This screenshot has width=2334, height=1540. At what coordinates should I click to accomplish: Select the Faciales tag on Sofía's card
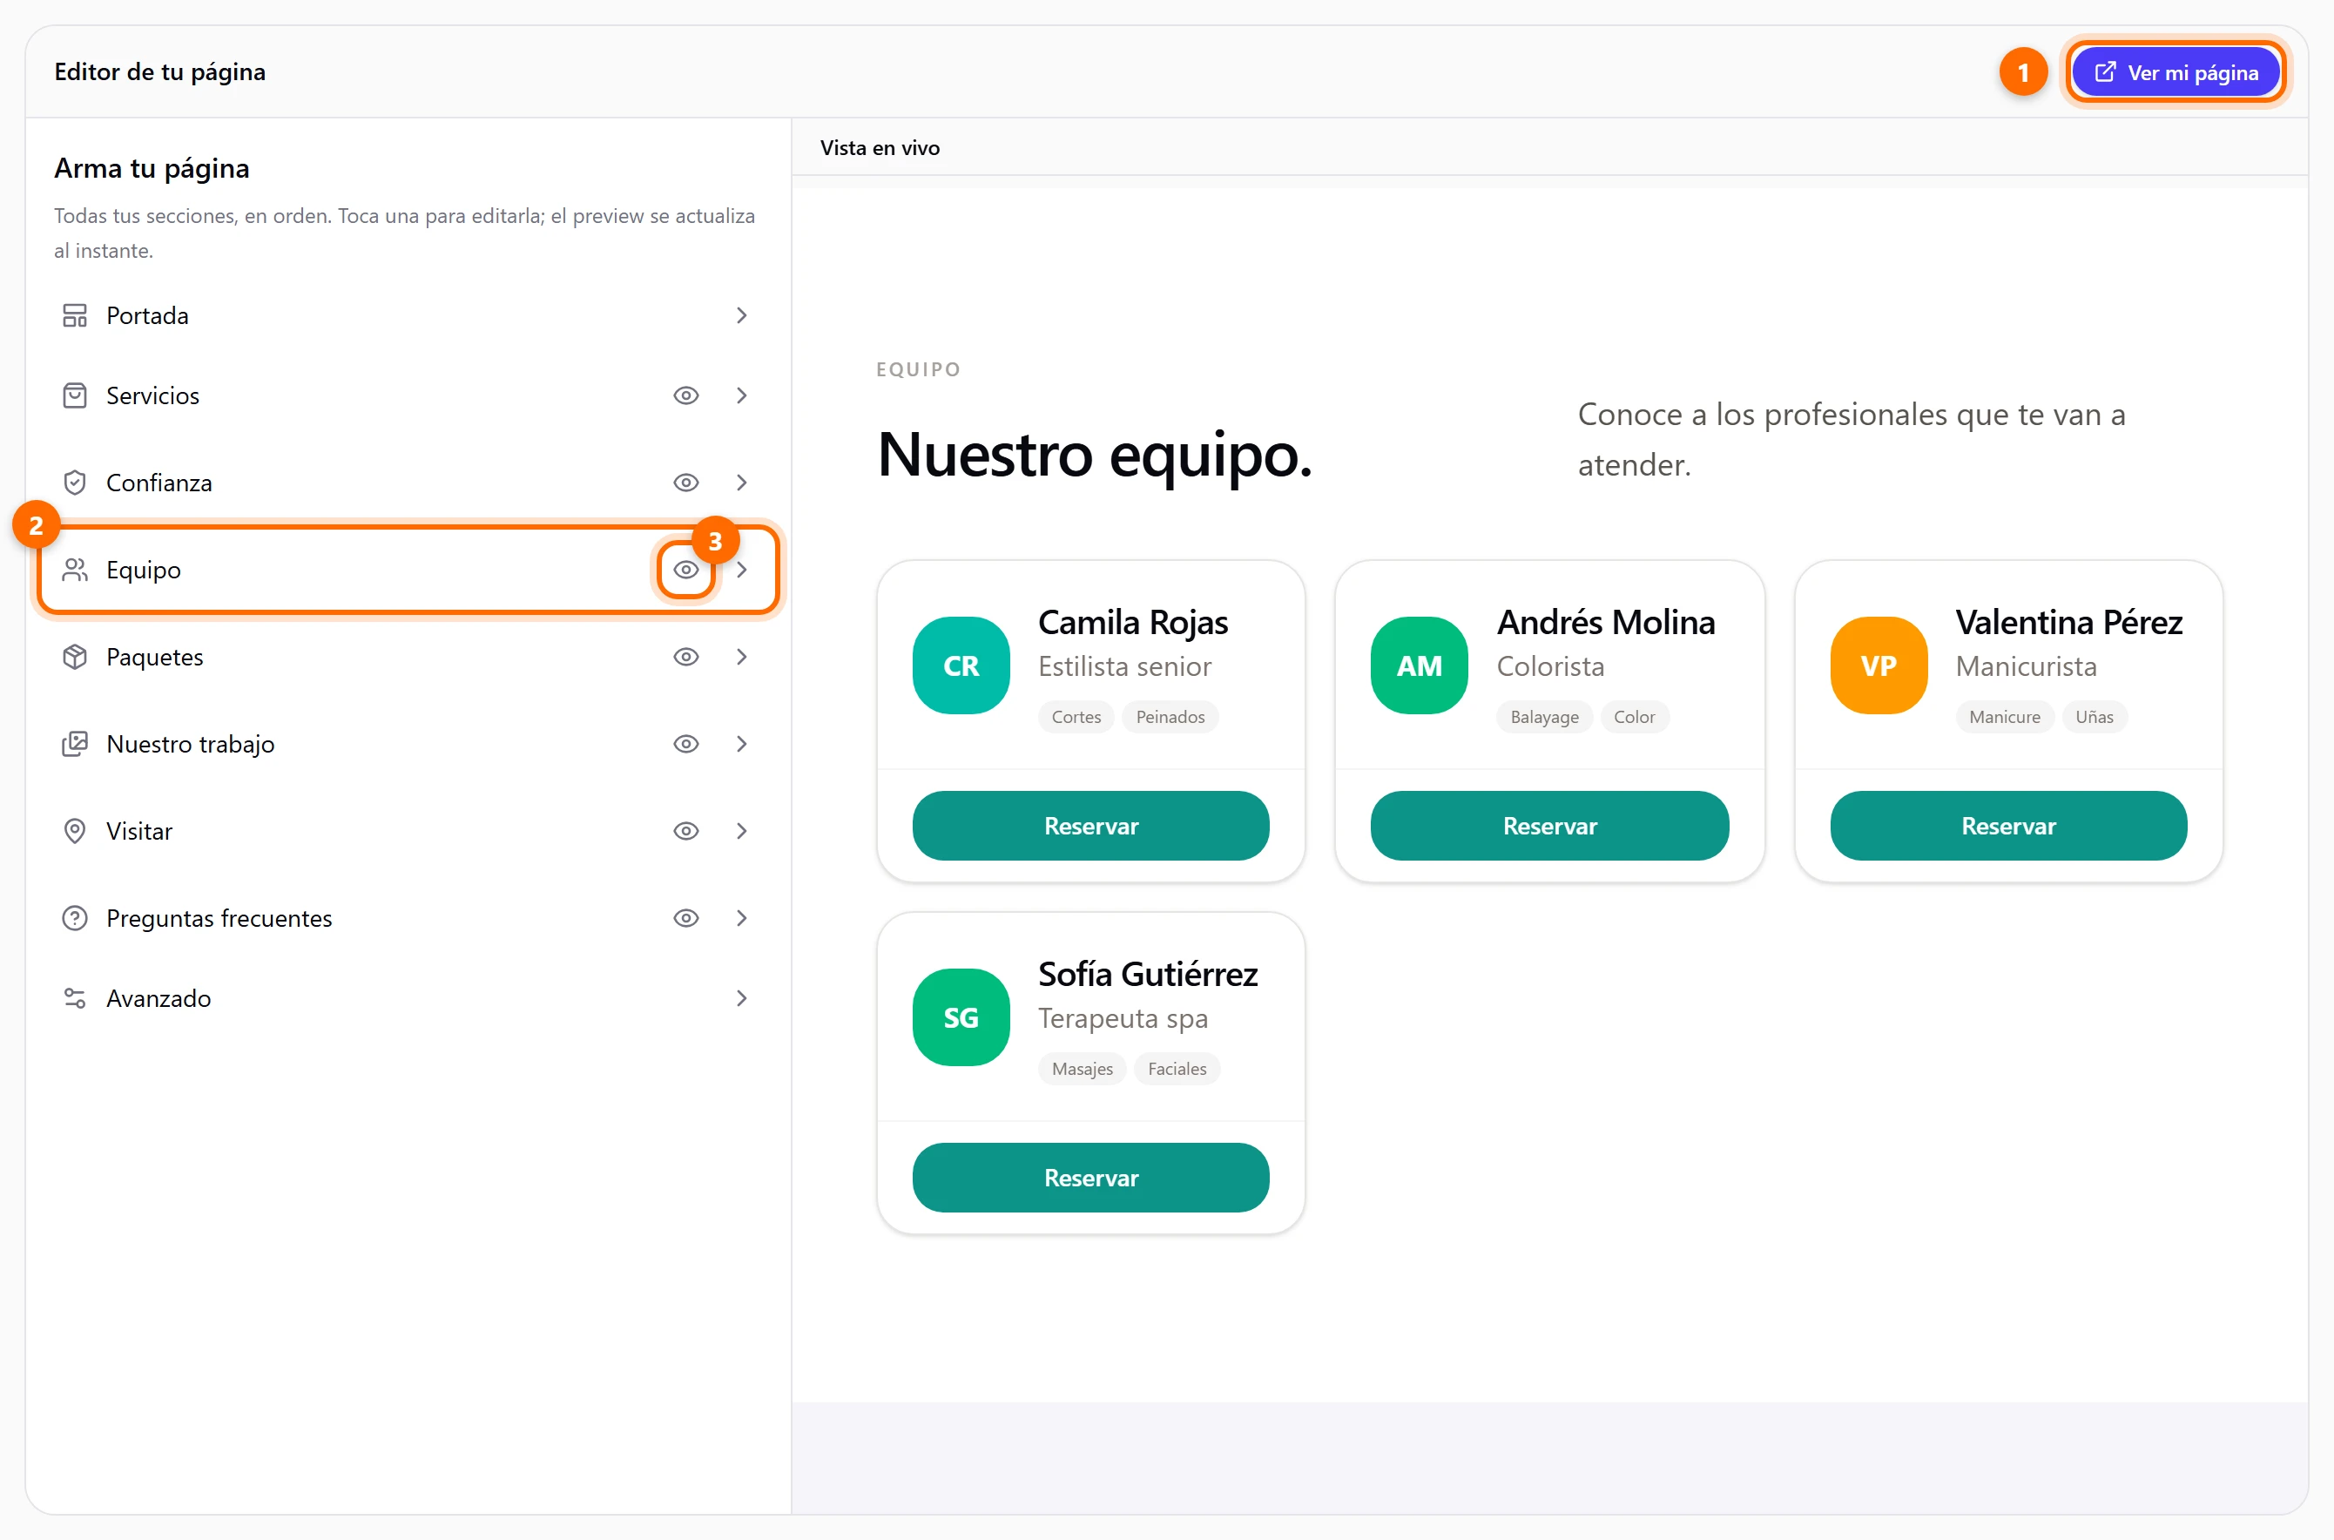1177,1069
